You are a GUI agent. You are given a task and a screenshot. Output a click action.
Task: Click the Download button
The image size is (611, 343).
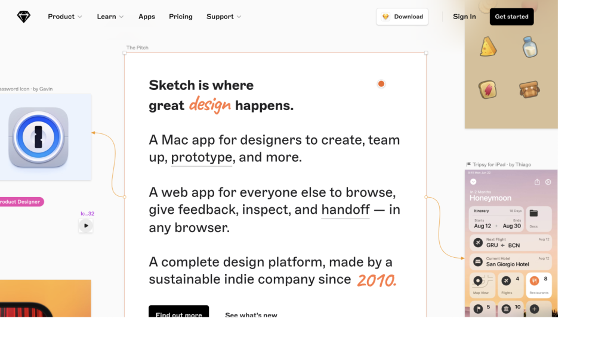[402, 17]
